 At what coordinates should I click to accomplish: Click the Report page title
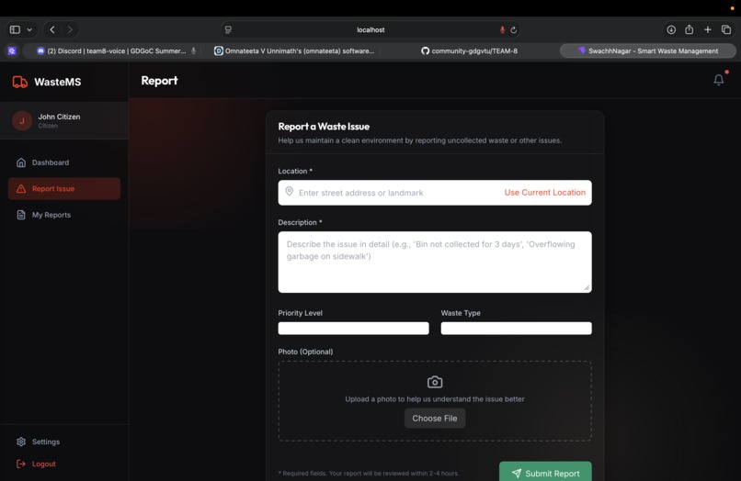click(159, 81)
